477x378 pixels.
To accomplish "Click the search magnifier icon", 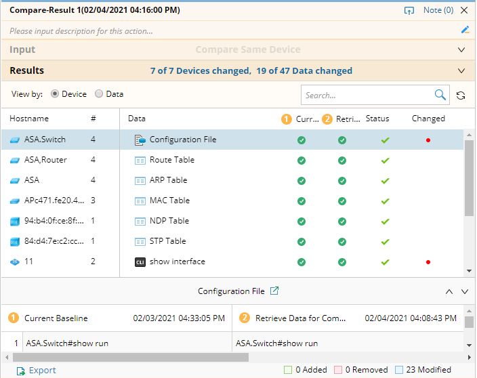I will (440, 95).
